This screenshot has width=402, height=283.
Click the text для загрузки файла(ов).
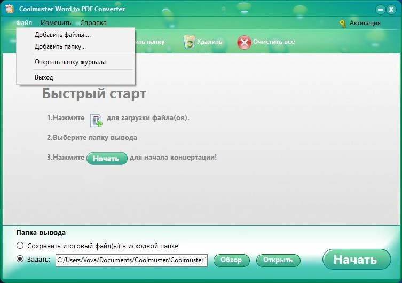[x=148, y=118]
